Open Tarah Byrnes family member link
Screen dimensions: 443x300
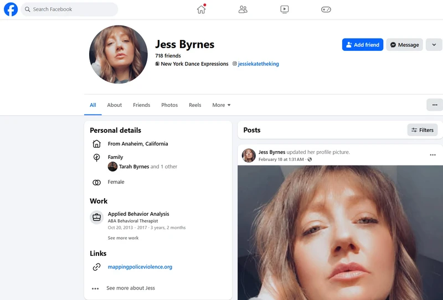click(x=134, y=167)
